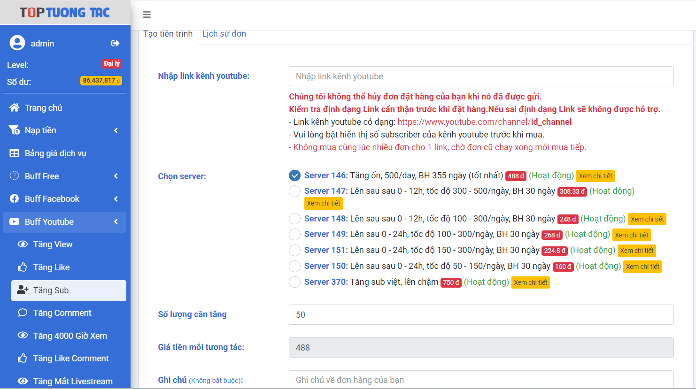Click the Số lượng cần tăng field
Screen dimensions: 696x389
(x=481, y=315)
